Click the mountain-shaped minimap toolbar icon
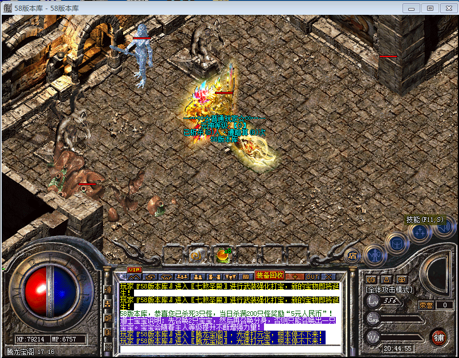The height and width of the screenshot is (358, 459). point(134,276)
